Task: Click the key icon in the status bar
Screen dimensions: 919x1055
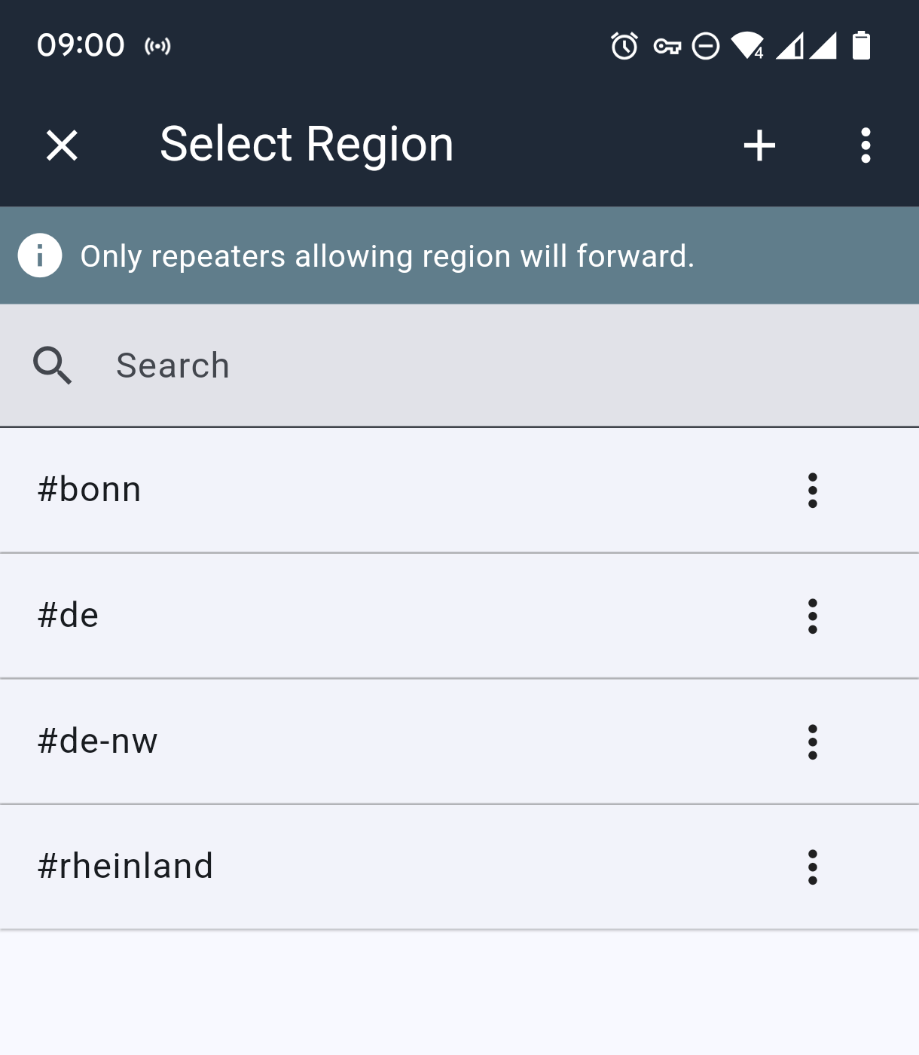Action: point(667,47)
